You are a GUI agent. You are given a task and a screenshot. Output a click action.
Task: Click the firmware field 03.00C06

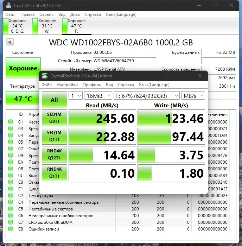pos(124,52)
